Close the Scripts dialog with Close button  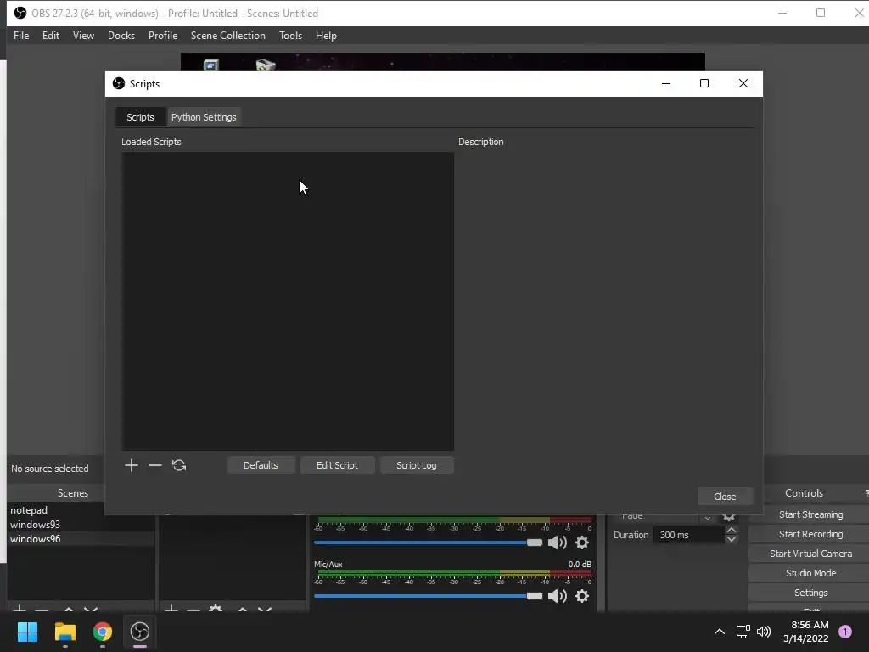(x=725, y=497)
